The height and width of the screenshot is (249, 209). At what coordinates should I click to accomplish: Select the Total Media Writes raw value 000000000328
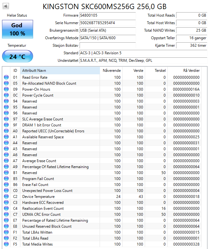point(186,244)
